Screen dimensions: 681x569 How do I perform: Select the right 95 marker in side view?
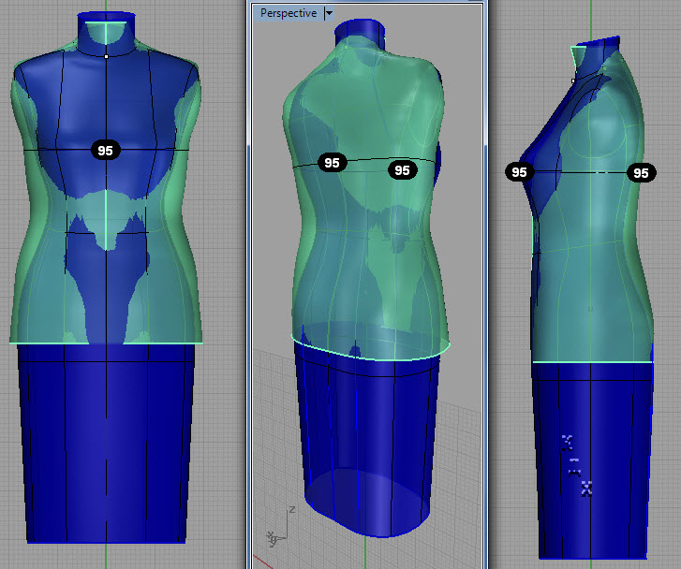point(641,173)
